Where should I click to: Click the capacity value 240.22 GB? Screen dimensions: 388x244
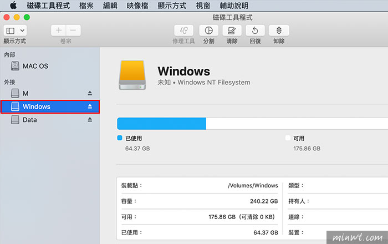tap(264, 201)
